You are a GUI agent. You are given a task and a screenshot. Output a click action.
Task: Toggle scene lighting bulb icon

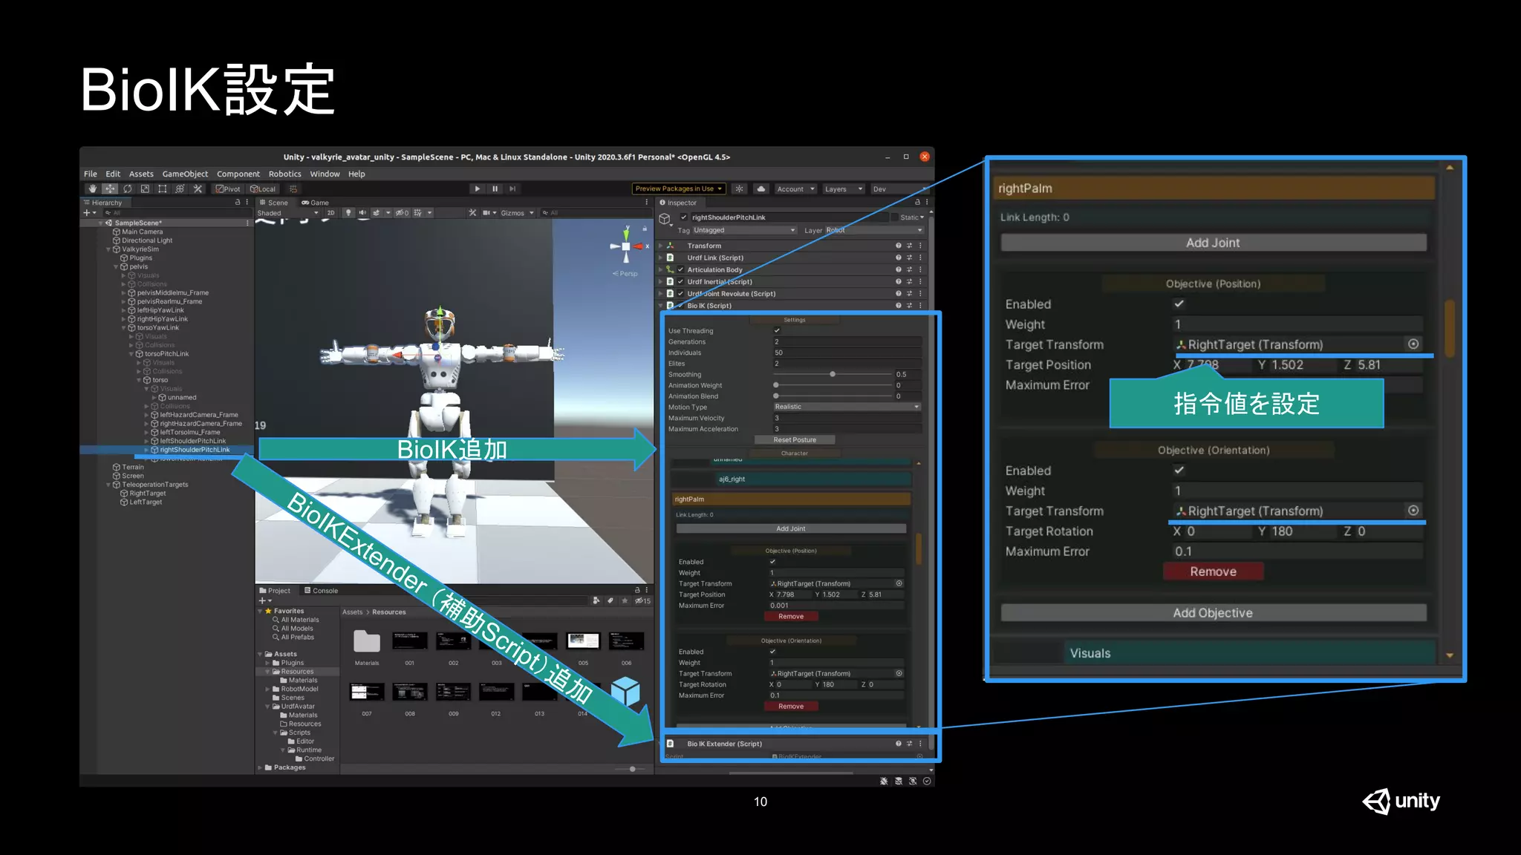tap(348, 213)
